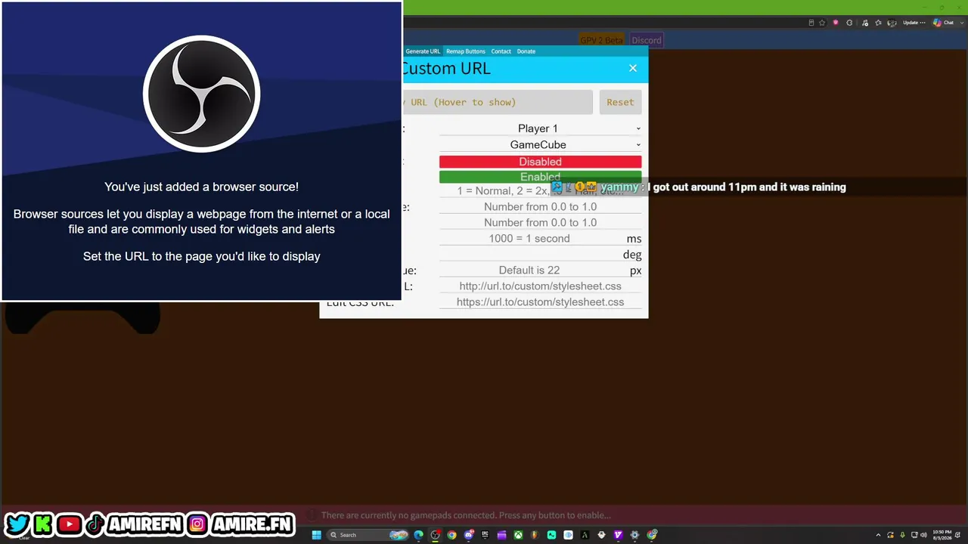Select the red Disabled option
The image size is (968, 544).
(540, 162)
